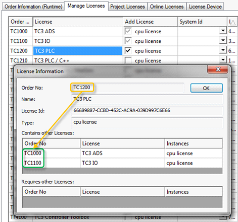This screenshot has height=222, width=238.
Task: Click the sort-arrow column header at right
Action: tap(232, 22)
